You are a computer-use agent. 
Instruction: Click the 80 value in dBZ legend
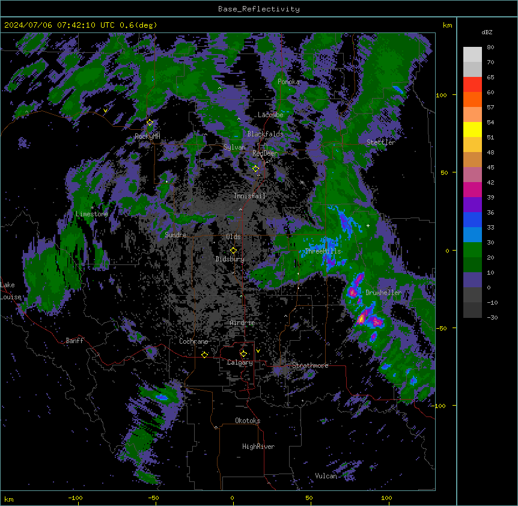[490, 47]
